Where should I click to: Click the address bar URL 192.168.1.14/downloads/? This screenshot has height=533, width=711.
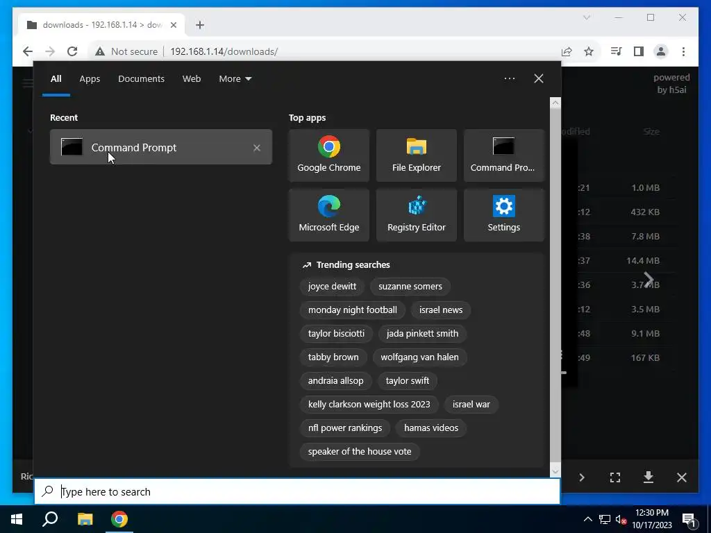click(224, 51)
